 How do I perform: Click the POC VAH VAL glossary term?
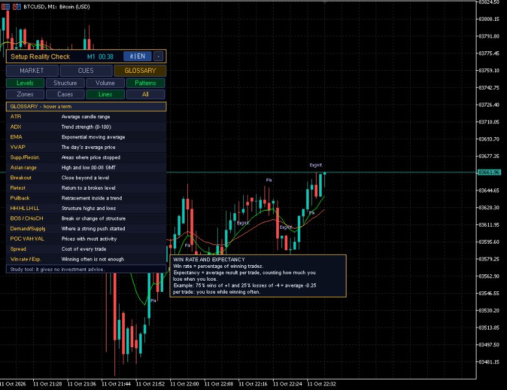(27, 239)
